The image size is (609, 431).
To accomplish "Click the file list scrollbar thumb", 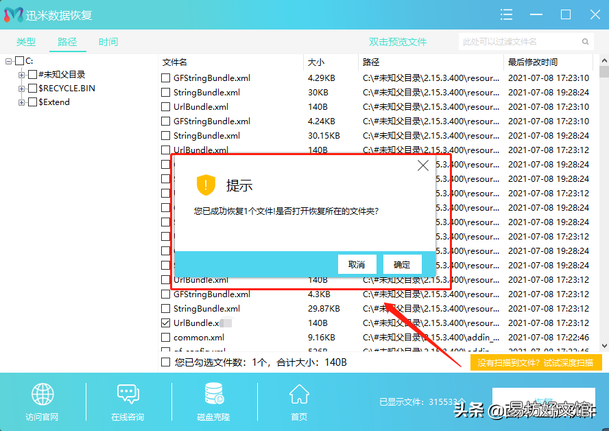I will [604, 72].
